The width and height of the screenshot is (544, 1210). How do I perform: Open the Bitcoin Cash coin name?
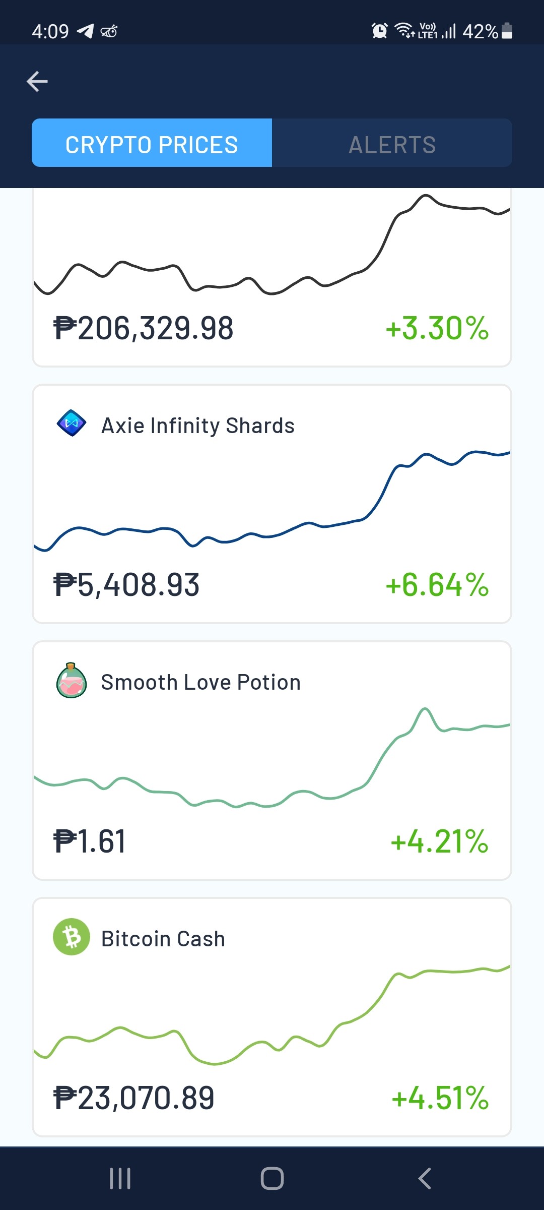coord(163,939)
